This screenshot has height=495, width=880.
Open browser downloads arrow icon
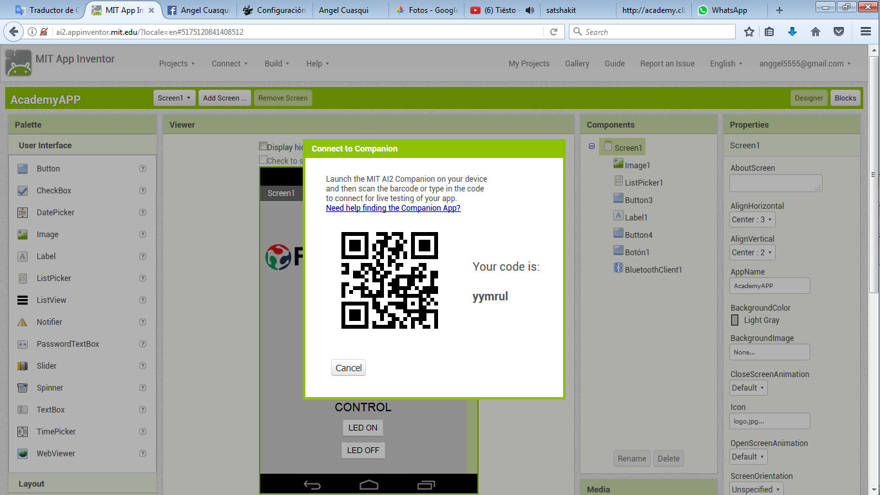click(x=792, y=32)
